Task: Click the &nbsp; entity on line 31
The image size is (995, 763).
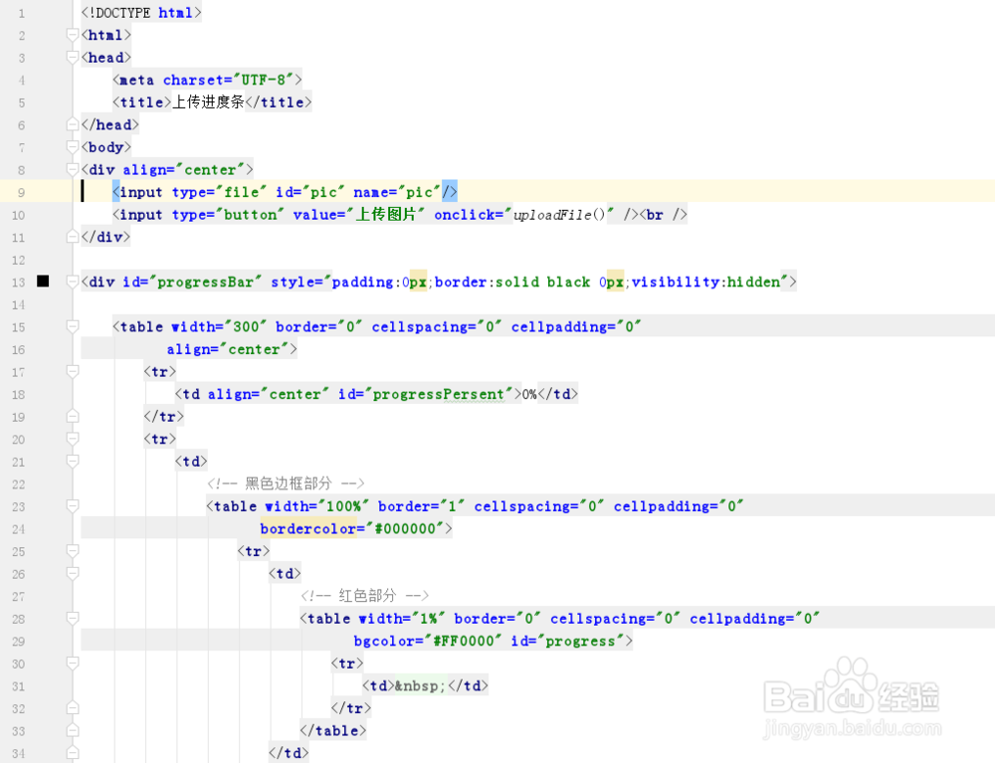Action: (421, 685)
